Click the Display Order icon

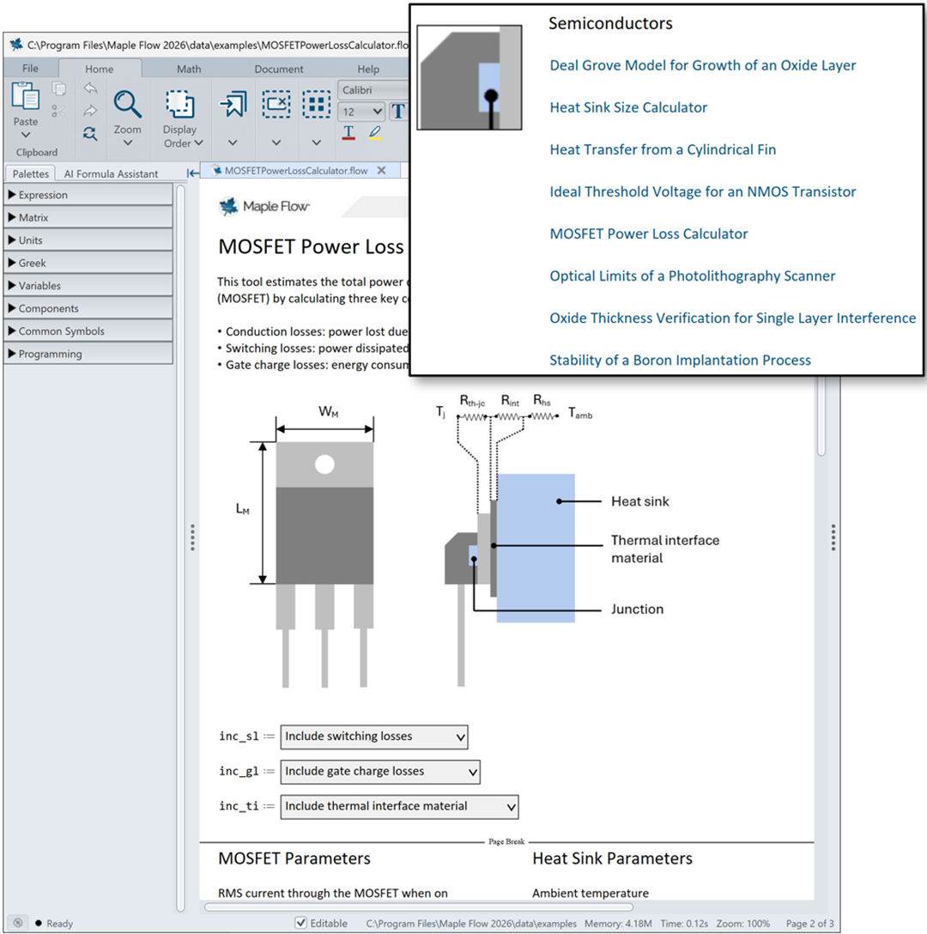point(180,104)
